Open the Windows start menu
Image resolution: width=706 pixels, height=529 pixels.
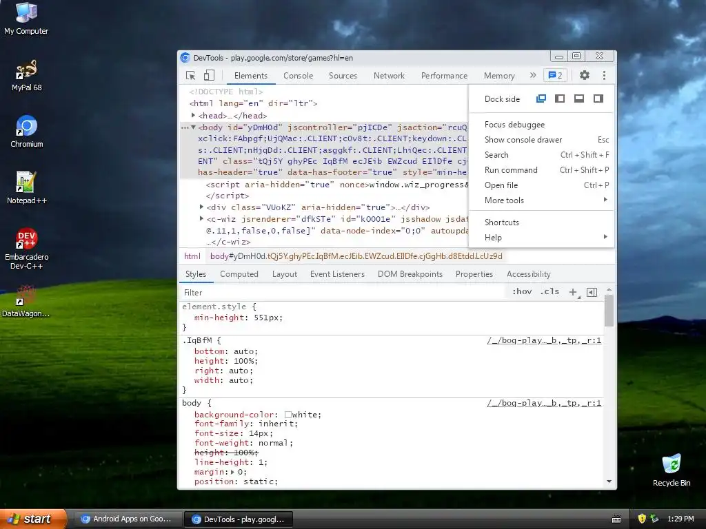click(x=33, y=519)
